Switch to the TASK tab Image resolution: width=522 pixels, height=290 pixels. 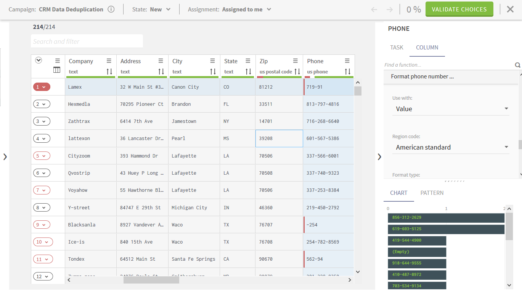point(397,48)
